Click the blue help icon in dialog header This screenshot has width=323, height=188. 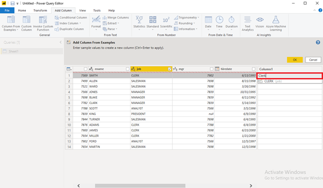click(318, 42)
